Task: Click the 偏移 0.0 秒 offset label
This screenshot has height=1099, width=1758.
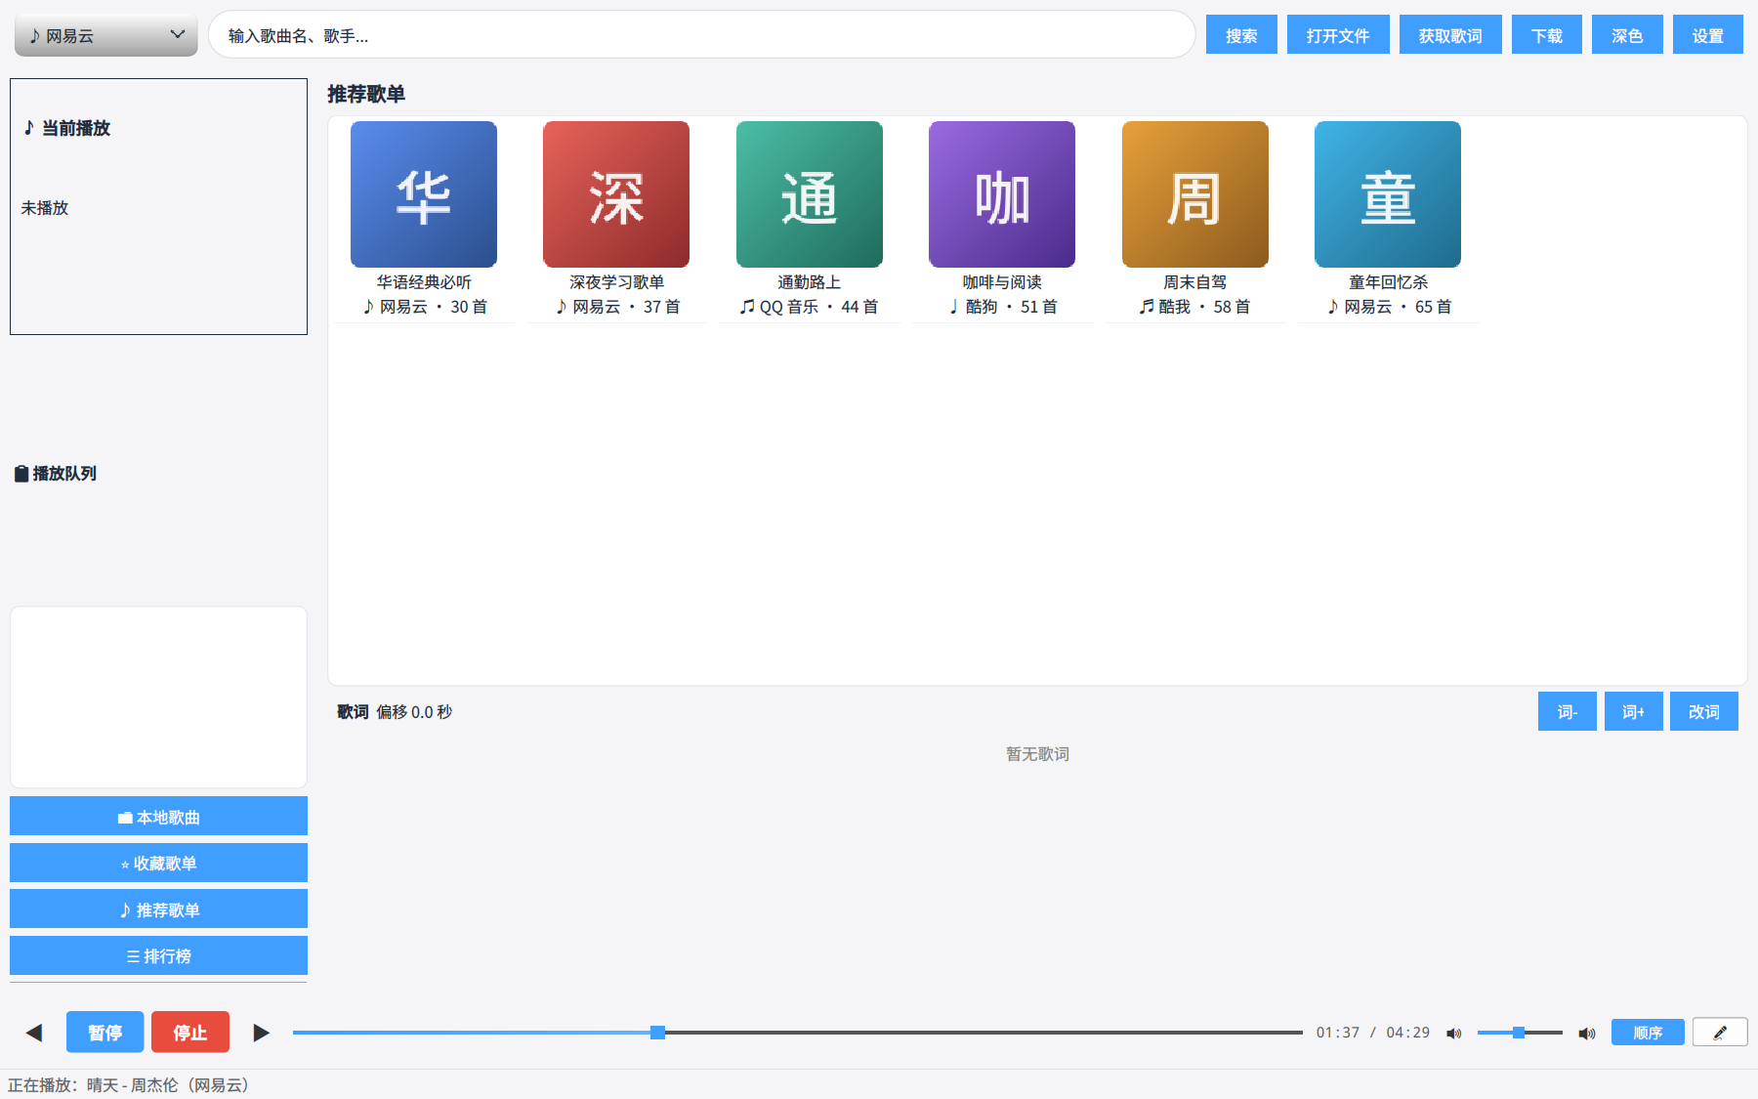Action: (x=414, y=712)
